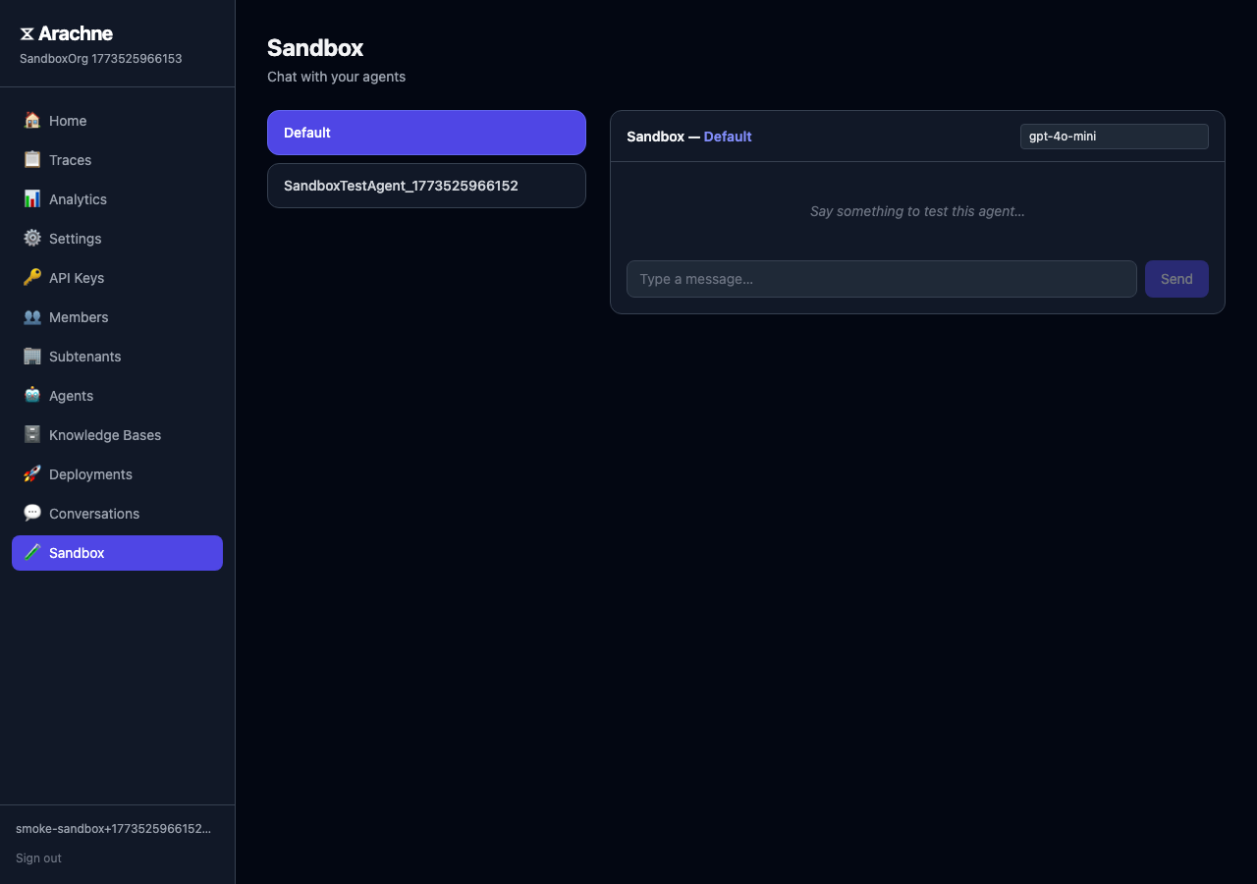1257x884 pixels.
Task: Select the Default agent in list
Action: 426,133
